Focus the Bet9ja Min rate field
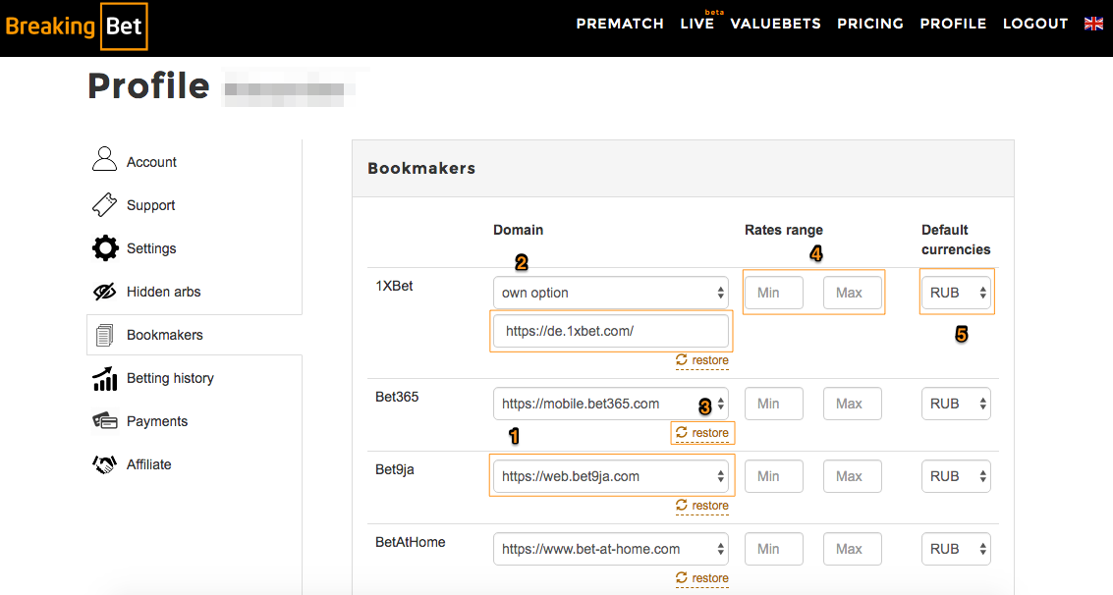Screen dimensions: 1113x595 [x=774, y=476]
